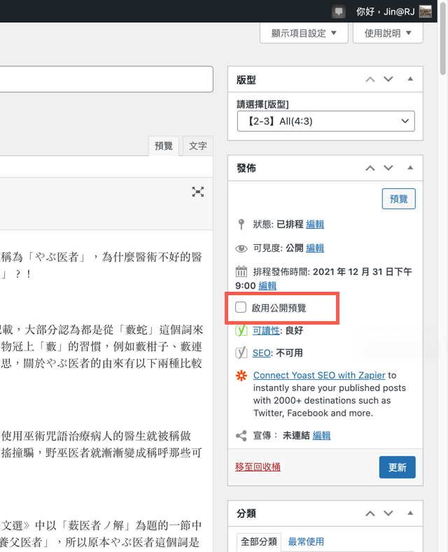Open Connect Yoast SEO with Zapier link
This screenshot has height=552, width=448.
point(319,375)
